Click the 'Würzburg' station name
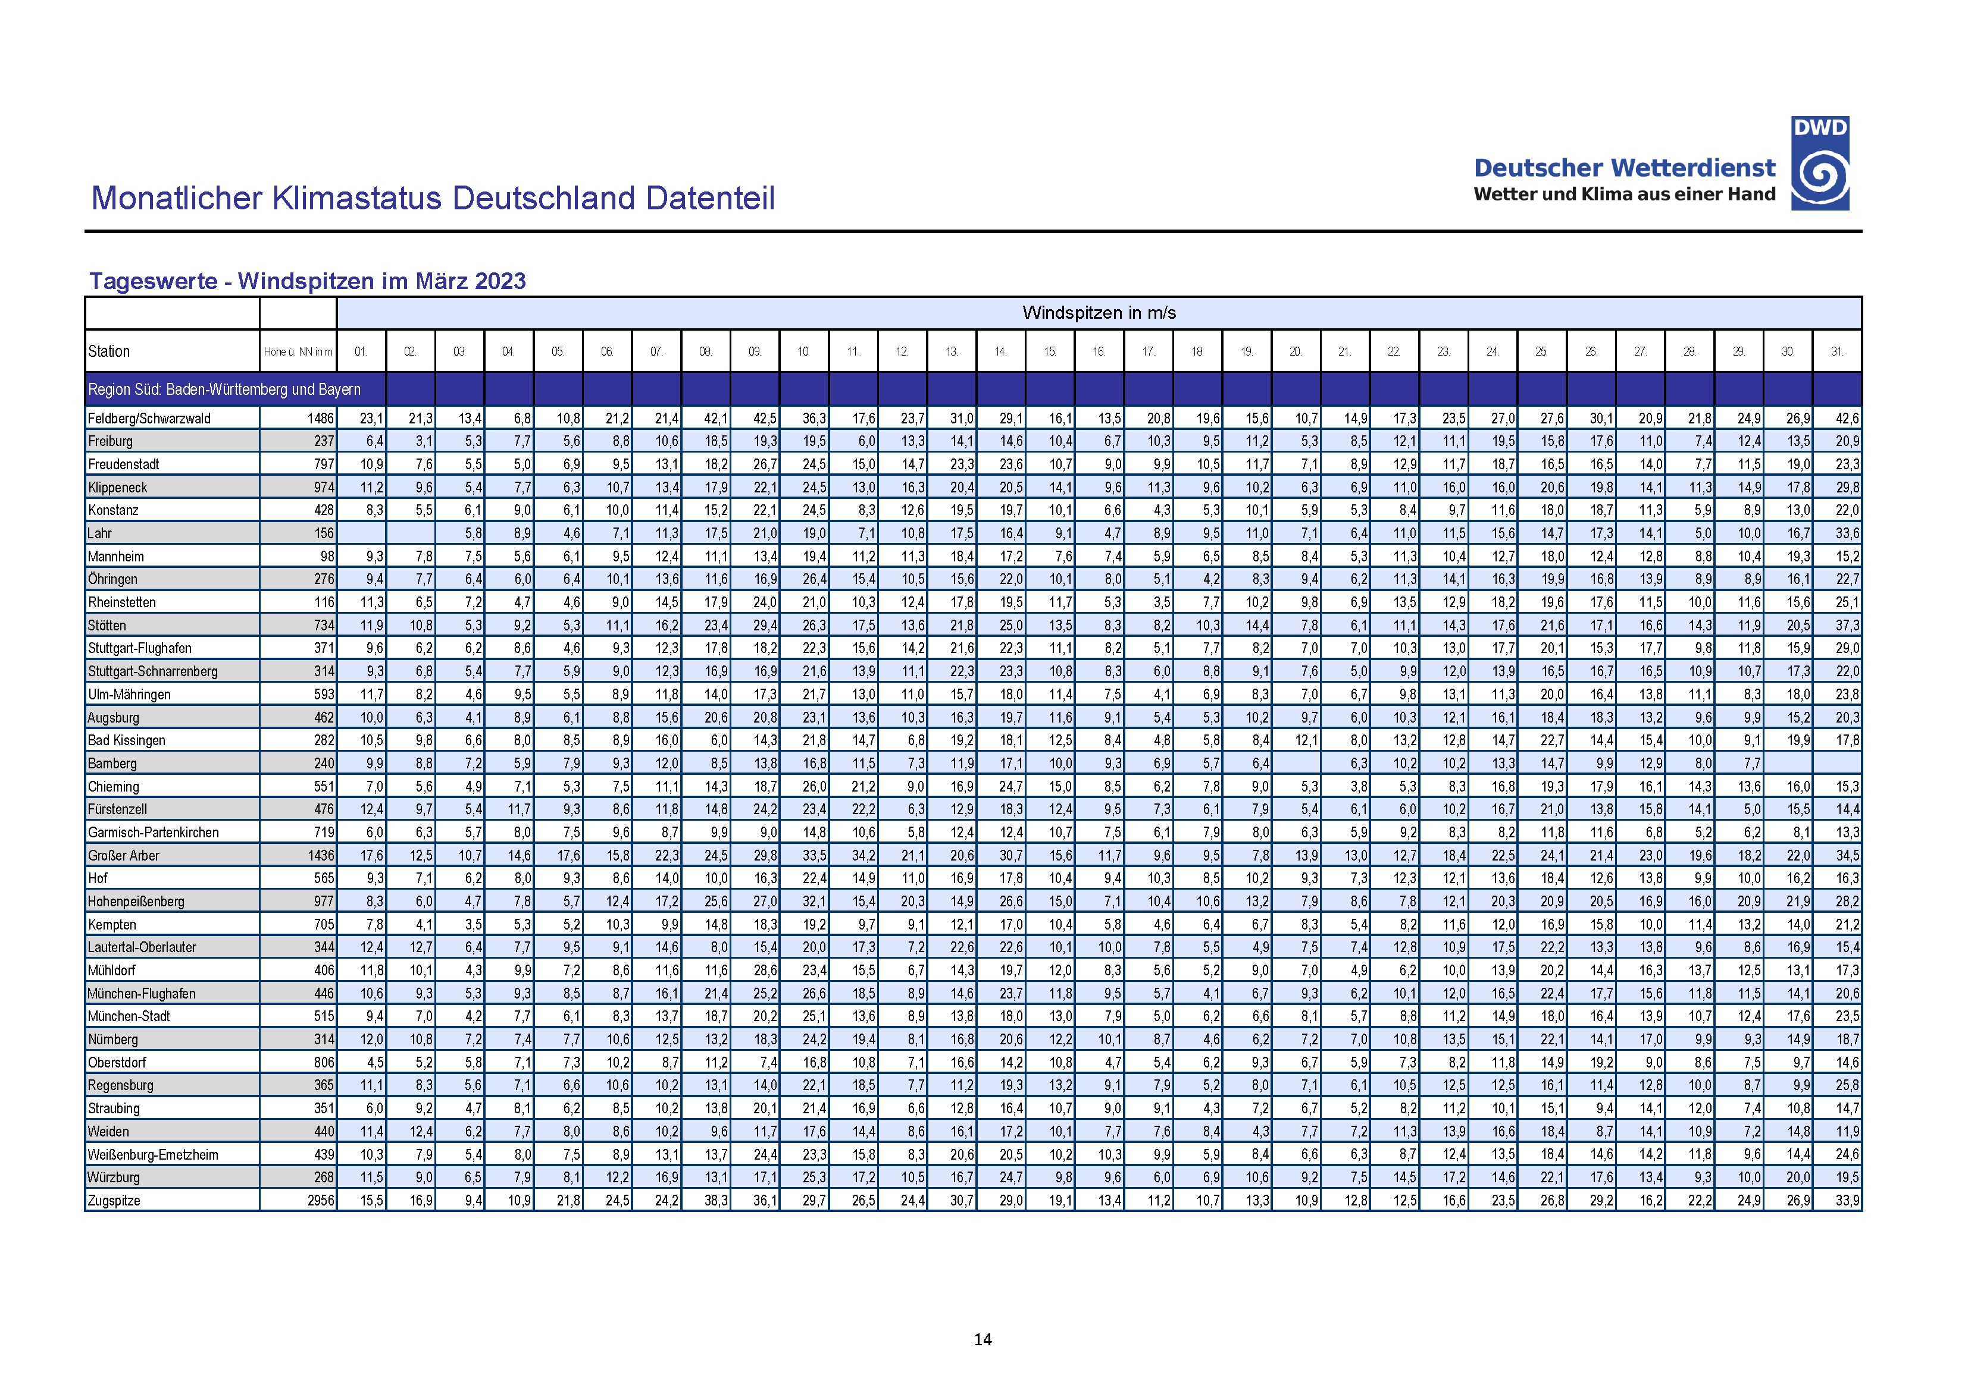The width and height of the screenshot is (1968, 1391). tap(114, 1177)
